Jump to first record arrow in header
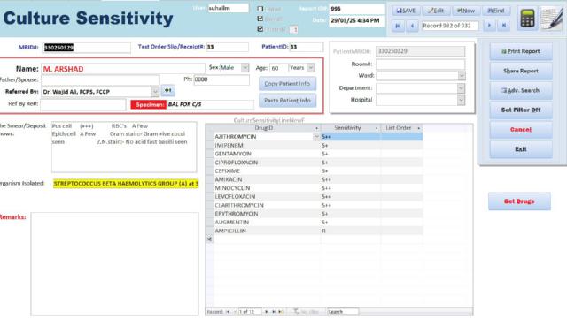 [x=398, y=26]
